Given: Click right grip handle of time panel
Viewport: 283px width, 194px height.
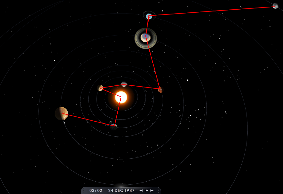Looking at the screenshot, I should coord(158,191).
